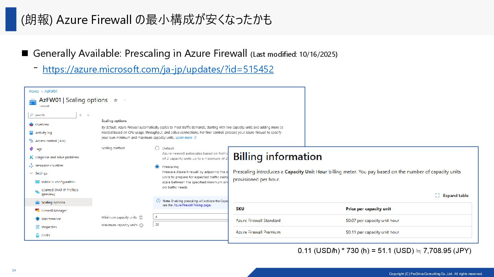Image resolution: width=494 pixels, height=277 pixels.
Task: Click the Diagnose and solve problems wrench icon
Action: (31, 157)
